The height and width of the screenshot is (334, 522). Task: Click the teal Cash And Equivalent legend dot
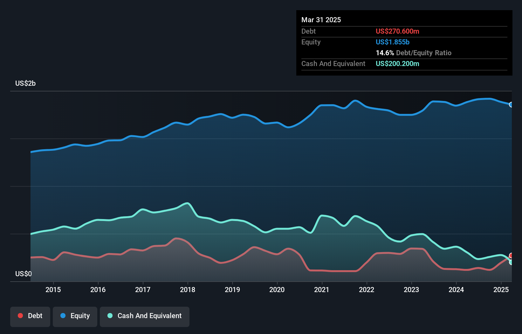110,316
